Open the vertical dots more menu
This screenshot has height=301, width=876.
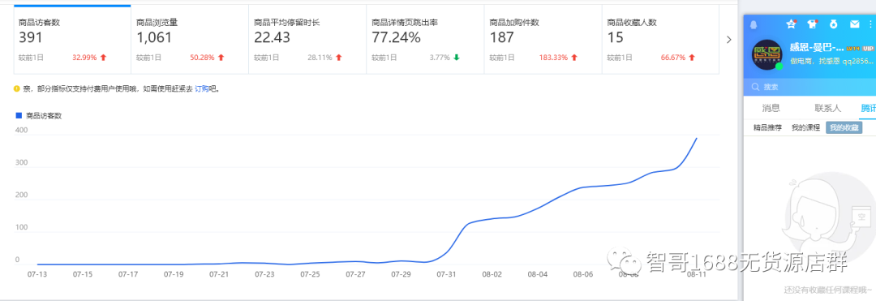[x=870, y=24]
